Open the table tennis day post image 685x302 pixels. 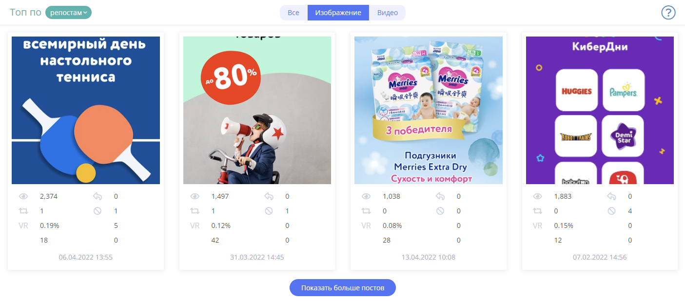(x=86, y=110)
